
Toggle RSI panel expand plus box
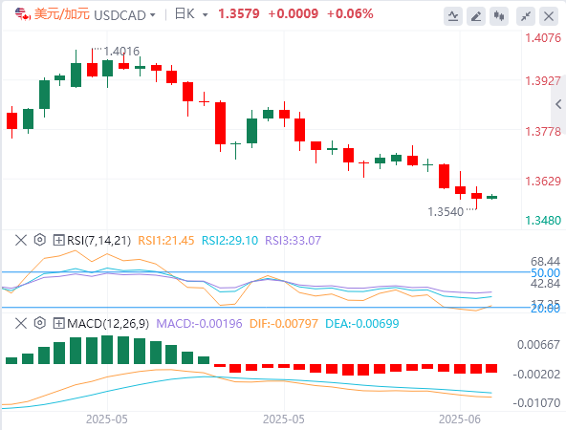58,240
